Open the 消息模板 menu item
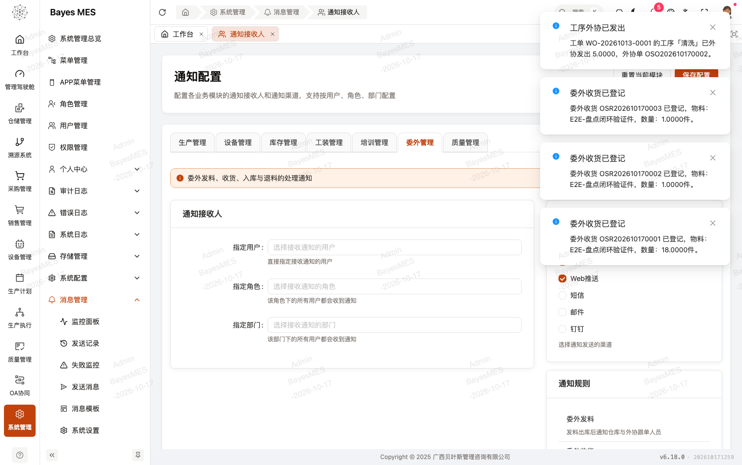Viewport: 742px width, 465px height. tap(94, 409)
